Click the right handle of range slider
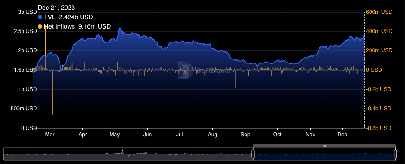 395,154
